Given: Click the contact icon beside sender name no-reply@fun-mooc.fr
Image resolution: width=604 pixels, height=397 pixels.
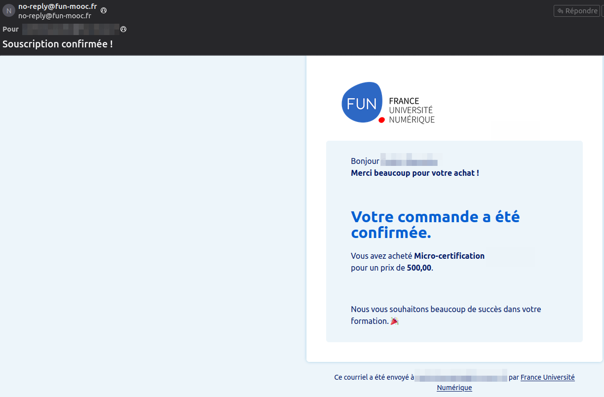Looking at the screenshot, I should click(104, 10).
